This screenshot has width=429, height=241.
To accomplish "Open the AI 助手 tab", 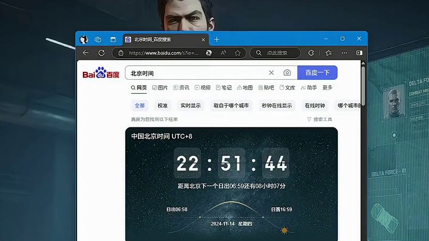I will coord(308,87).
